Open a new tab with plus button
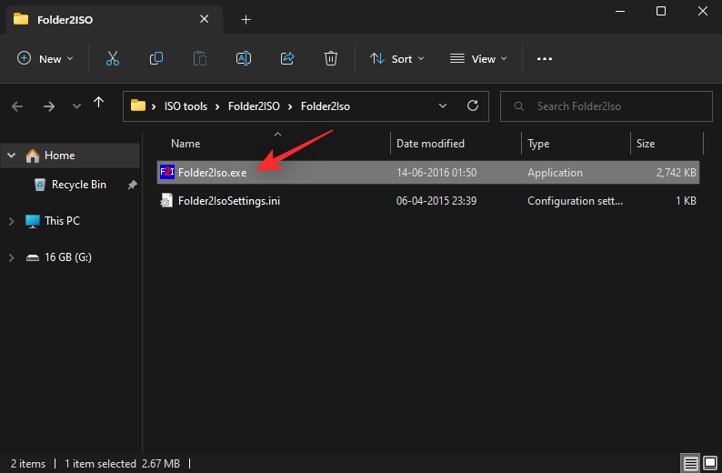 246,19
